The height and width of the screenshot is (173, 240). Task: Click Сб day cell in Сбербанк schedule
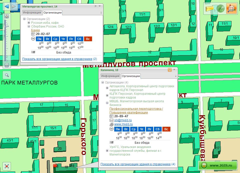pos(79,39)
